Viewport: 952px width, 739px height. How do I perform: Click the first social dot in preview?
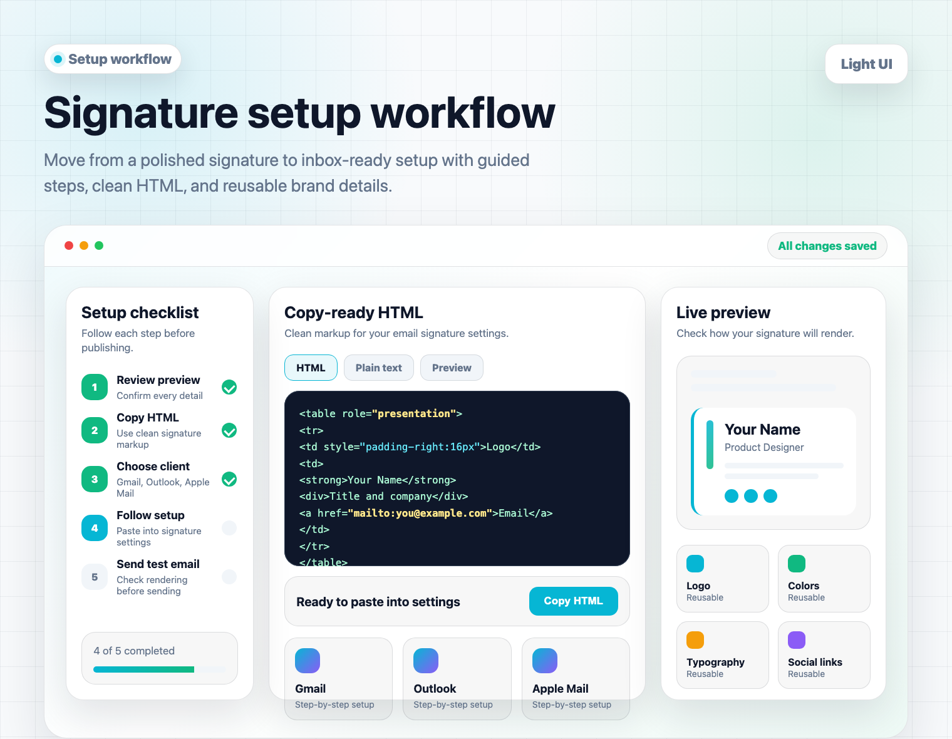point(732,496)
